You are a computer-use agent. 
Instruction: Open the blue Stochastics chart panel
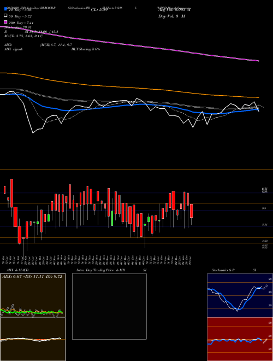240,295
